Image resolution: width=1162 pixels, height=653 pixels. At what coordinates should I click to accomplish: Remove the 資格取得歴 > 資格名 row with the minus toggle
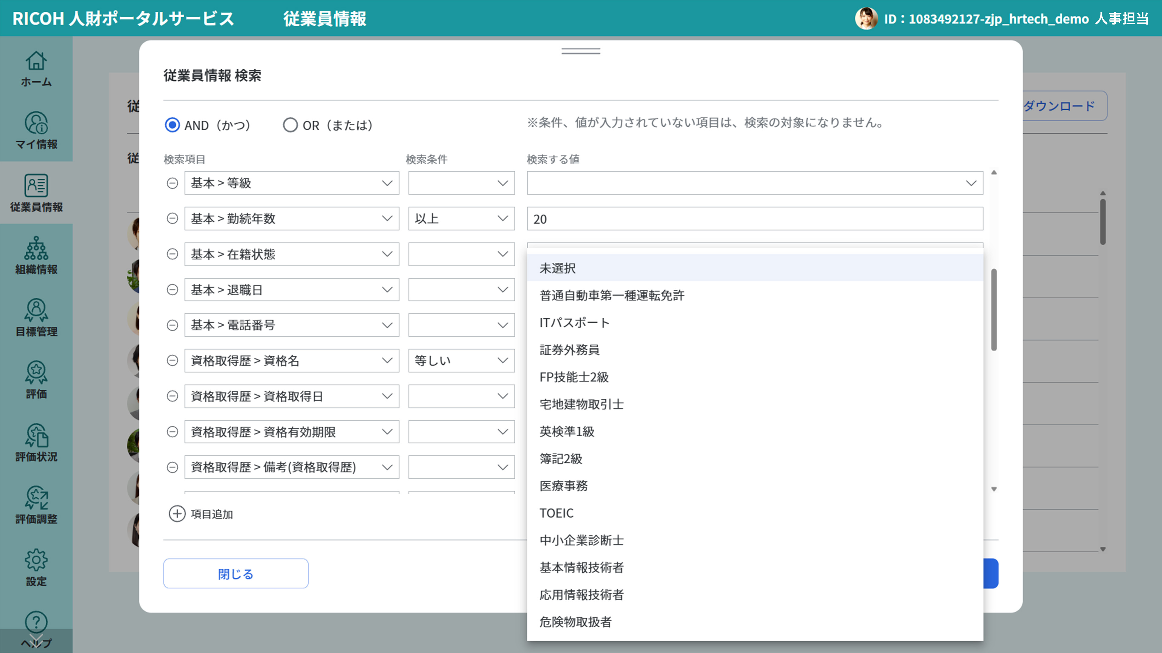pyautogui.click(x=172, y=361)
